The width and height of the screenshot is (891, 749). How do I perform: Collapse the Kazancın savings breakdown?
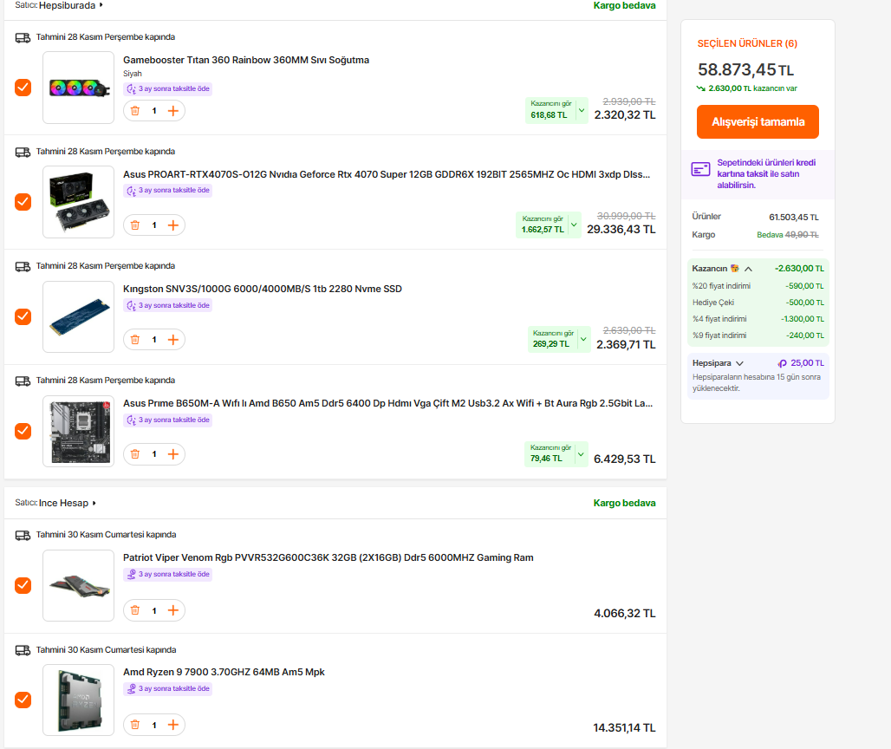point(748,269)
